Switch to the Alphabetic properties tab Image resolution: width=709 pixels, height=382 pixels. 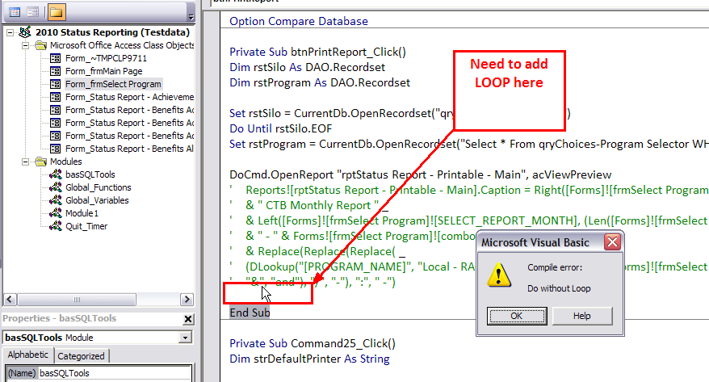pyautogui.click(x=28, y=355)
